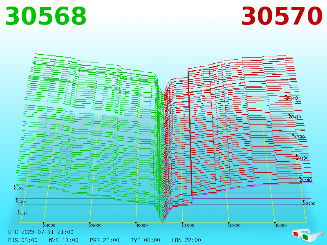Click the NYC 17:00 time label
The width and height of the screenshot is (327, 245).
[64, 240]
